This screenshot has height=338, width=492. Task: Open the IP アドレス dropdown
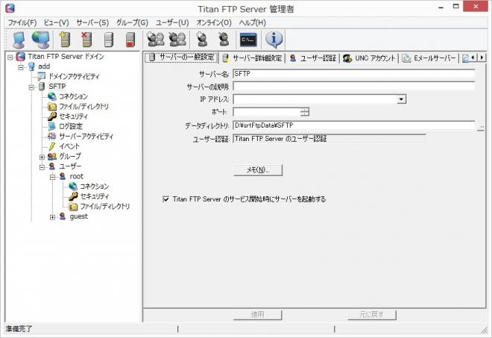(401, 99)
